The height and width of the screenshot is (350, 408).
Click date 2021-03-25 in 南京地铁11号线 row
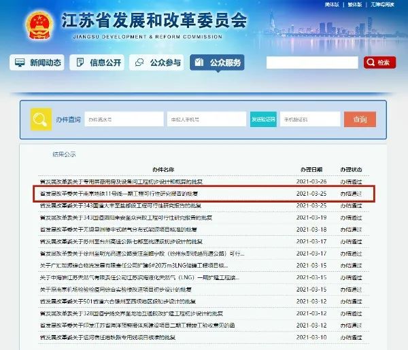tap(311, 194)
